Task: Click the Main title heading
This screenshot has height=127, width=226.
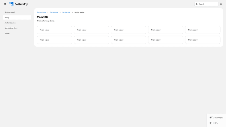Action: click(x=43, y=17)
